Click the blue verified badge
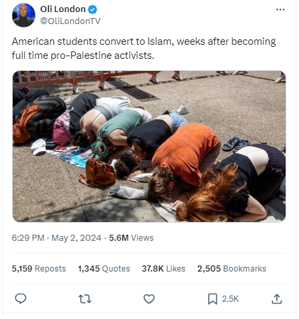This screenshot has width=299, height=319. tap(92, 9)
